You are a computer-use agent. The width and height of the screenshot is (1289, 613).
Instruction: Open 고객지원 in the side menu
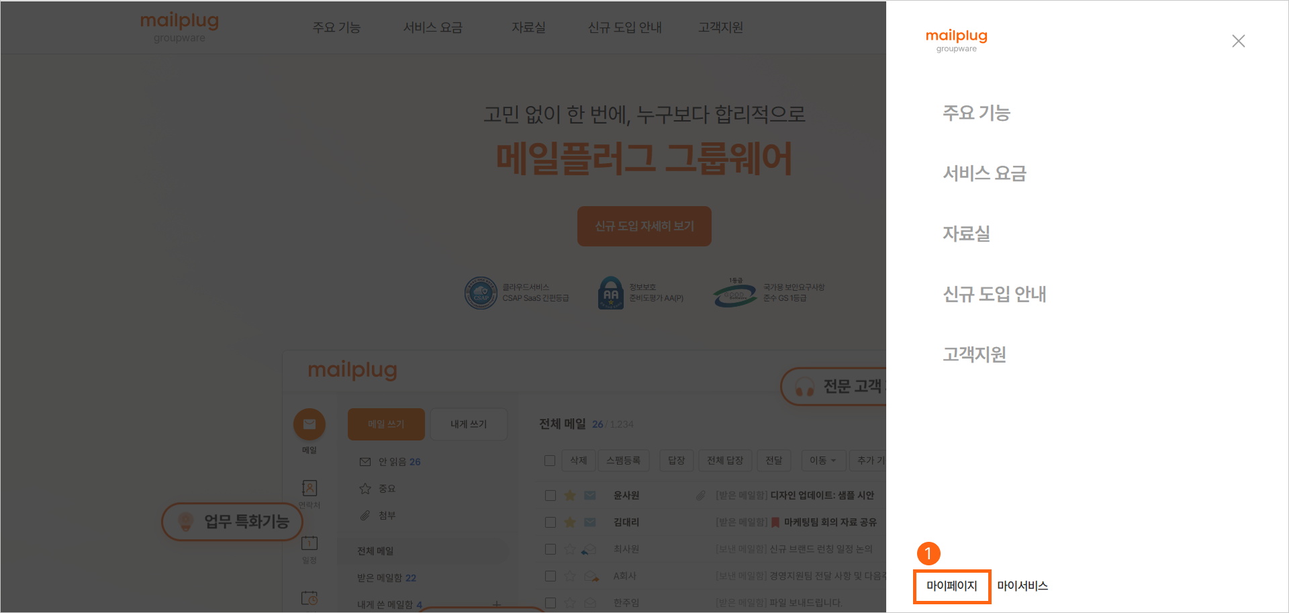974,355
